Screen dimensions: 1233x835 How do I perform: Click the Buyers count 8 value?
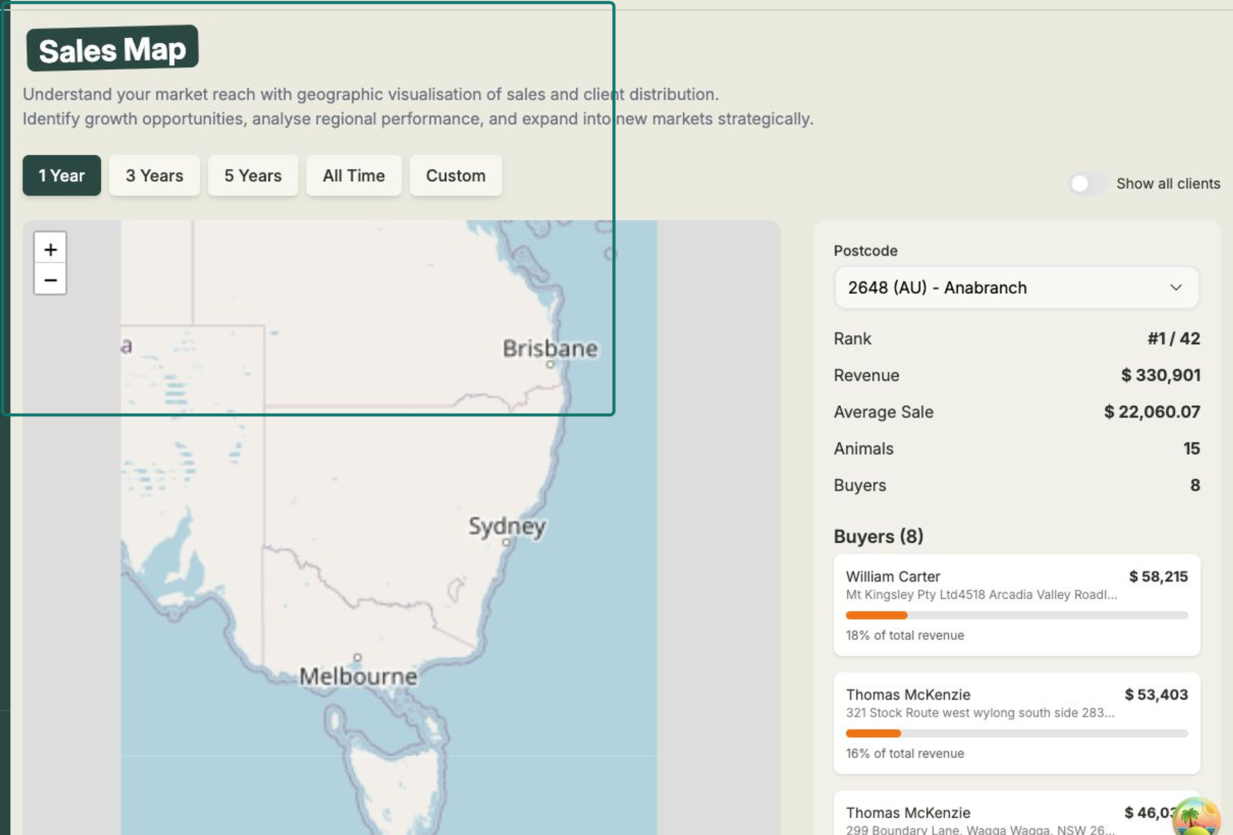pyautogui.click(x=1195, y=485)
